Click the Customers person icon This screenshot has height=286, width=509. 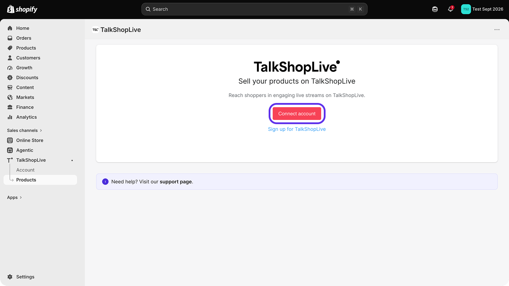[10, 58]
